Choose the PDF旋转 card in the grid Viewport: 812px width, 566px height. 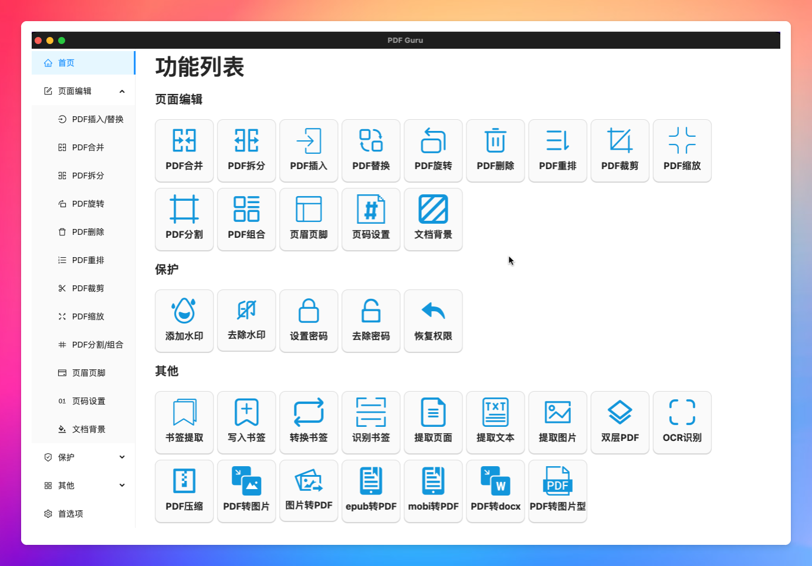click(433, 151)
